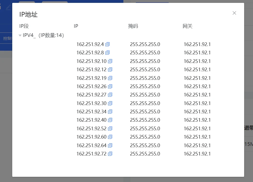The image size is (253, 182).
Task: Click the 162.251.92.52 IP text
Action: point(91,129)
